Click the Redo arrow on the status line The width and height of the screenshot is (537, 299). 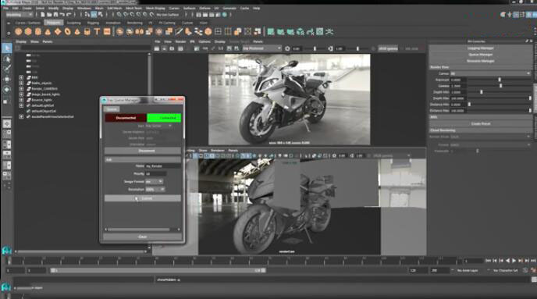(69, 15)
